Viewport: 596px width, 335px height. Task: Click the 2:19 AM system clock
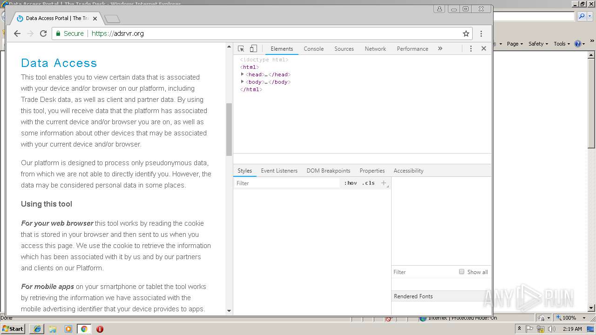tap(572, 329)
